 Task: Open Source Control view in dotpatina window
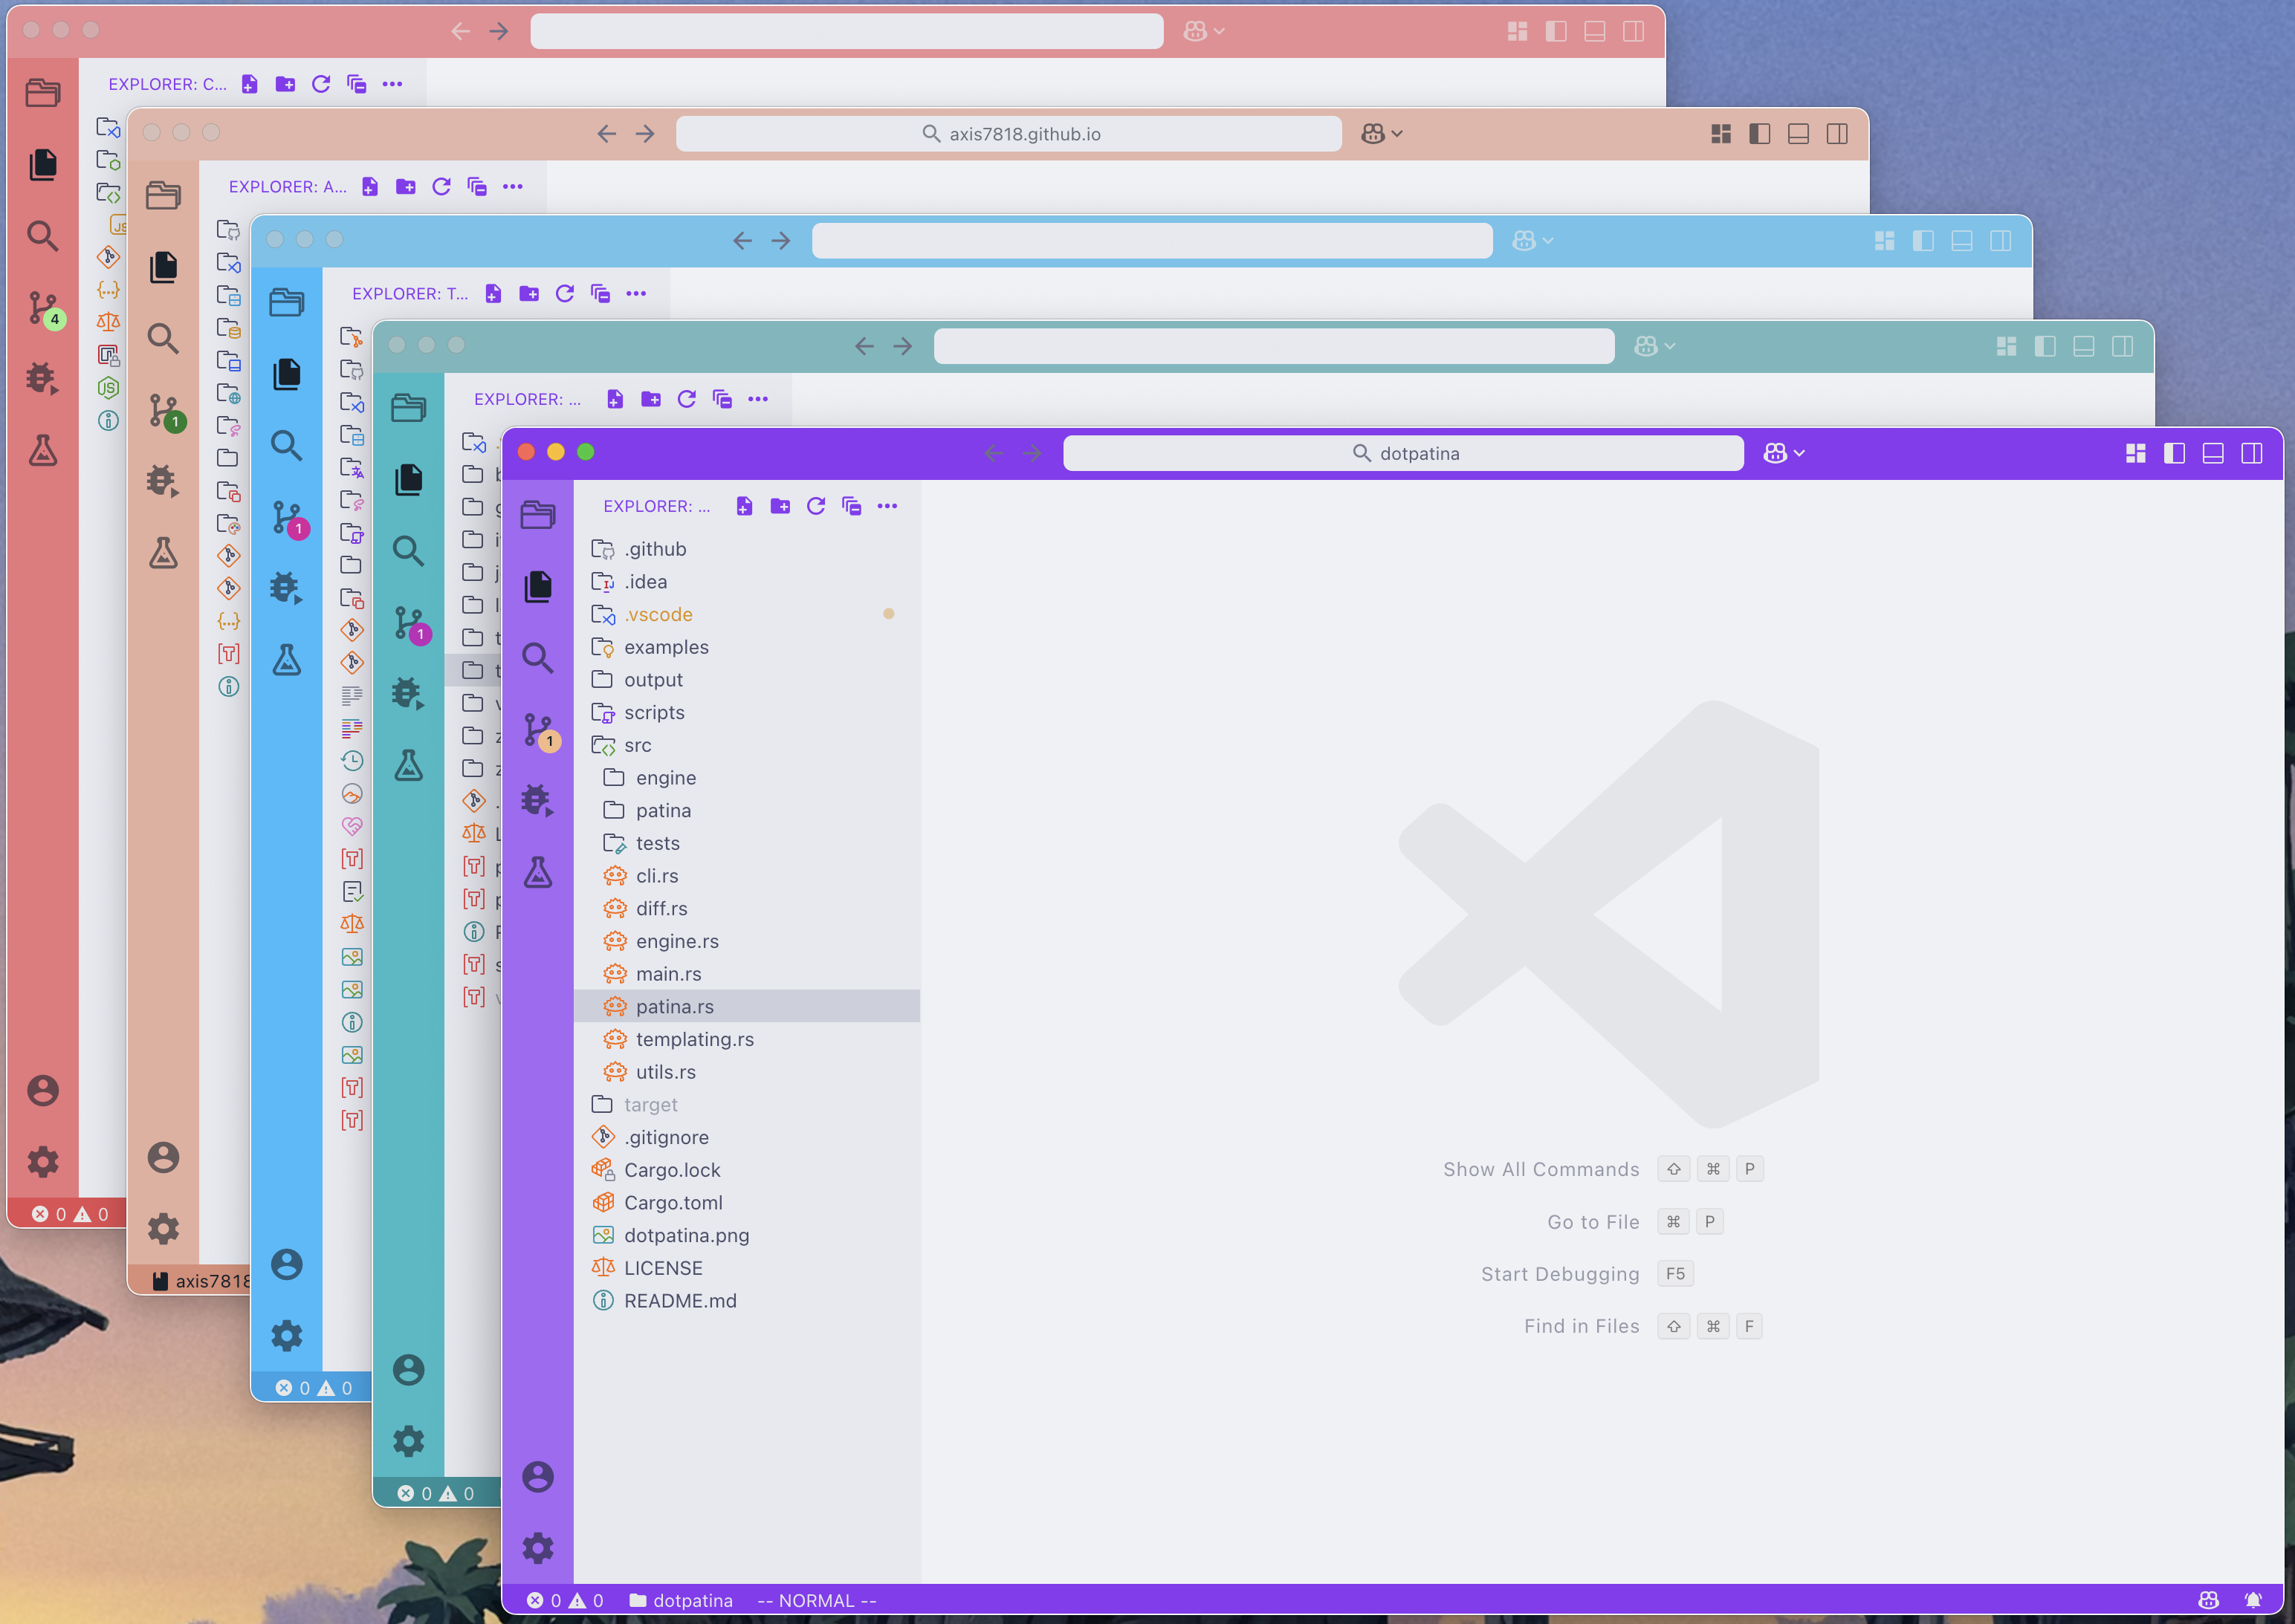coord(538,731)
